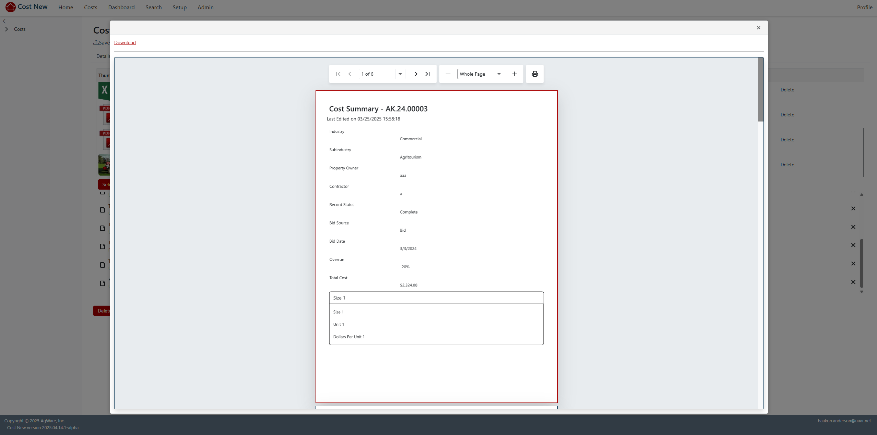Open the Dashboard menu
Image resolution: width=877 pixels, height=435 pixels.
(x=121, y=7)
